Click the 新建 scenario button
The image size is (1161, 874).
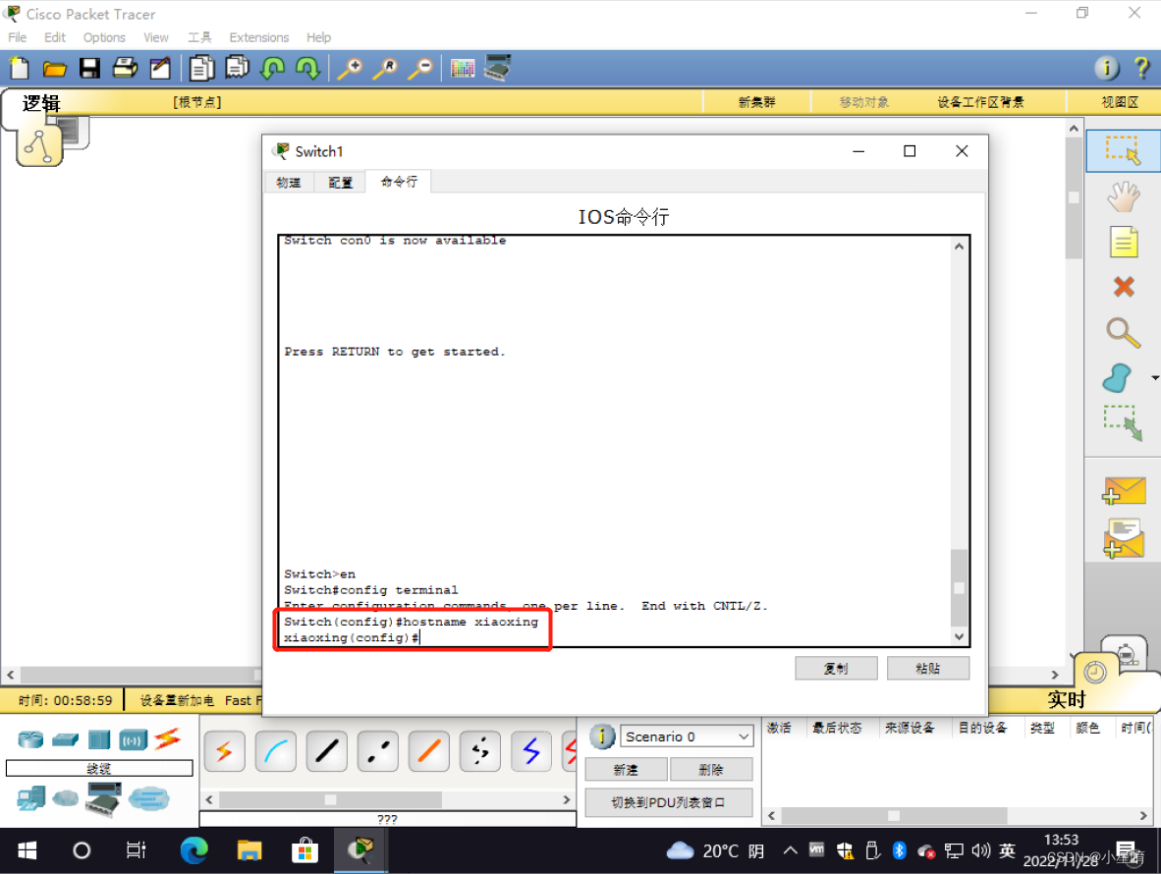(x=627, y=770)
